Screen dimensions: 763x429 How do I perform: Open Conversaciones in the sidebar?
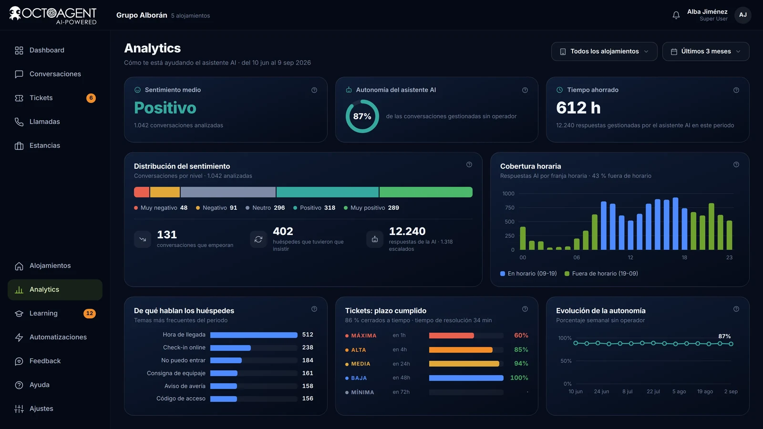55,74
